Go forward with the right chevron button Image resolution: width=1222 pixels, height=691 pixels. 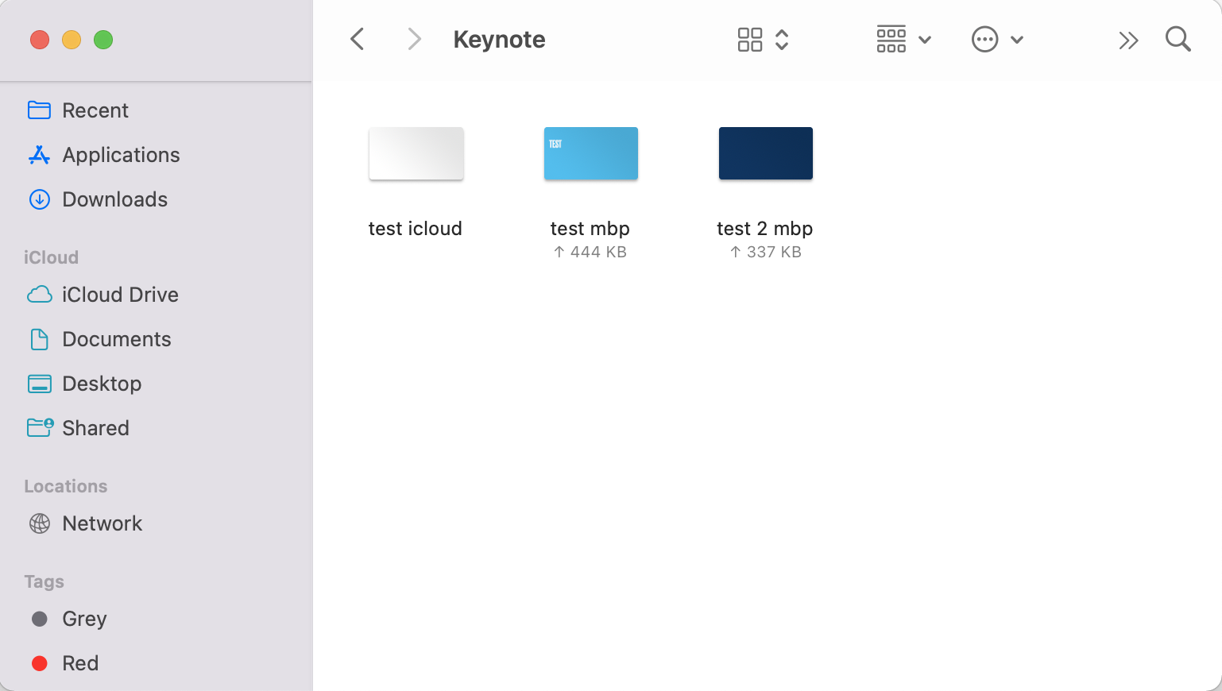pos(414,39)
